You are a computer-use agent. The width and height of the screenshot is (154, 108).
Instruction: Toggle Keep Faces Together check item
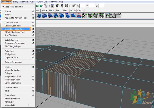(14, 7)
